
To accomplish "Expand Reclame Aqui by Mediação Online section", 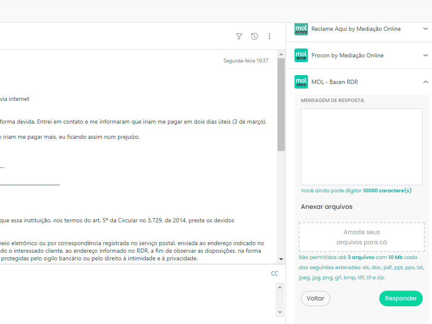I will (x=425, y=29).
